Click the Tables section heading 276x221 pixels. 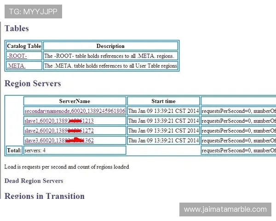click(17, 29)
